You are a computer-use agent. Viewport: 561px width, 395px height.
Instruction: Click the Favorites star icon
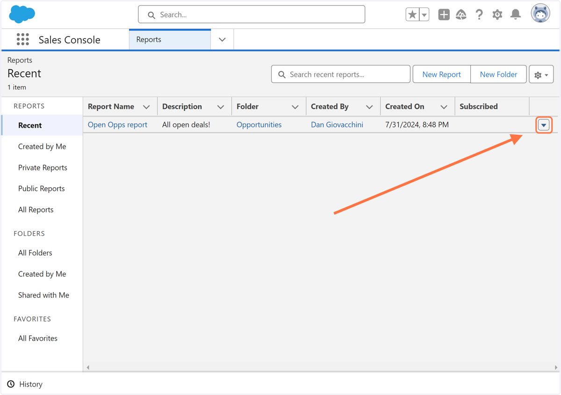(412, 15)
